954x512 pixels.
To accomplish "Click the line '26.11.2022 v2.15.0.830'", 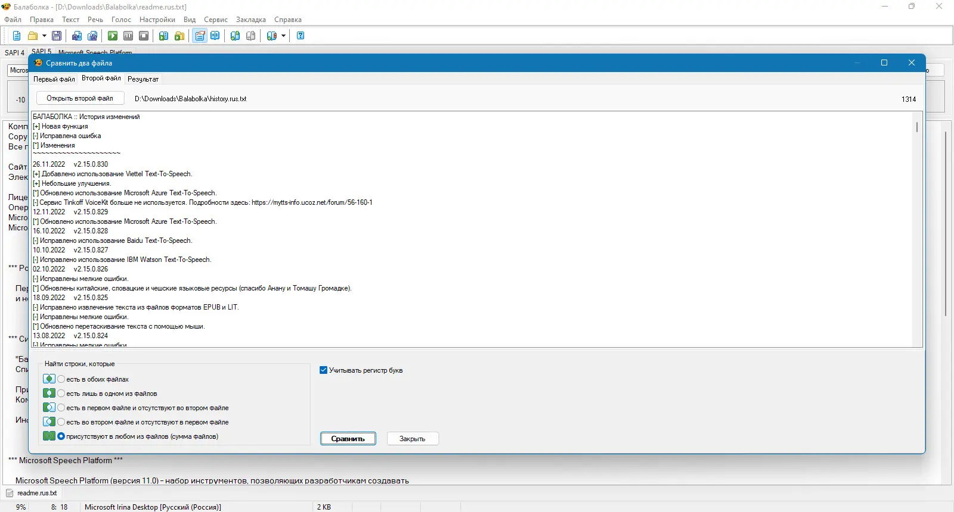I will 70,164.
